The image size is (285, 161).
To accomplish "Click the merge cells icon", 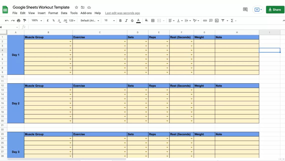I will [x=159, y=21].
